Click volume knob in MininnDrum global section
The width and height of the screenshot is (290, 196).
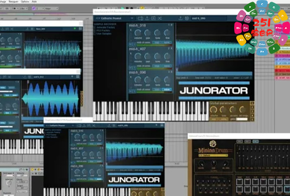[201, 164]
